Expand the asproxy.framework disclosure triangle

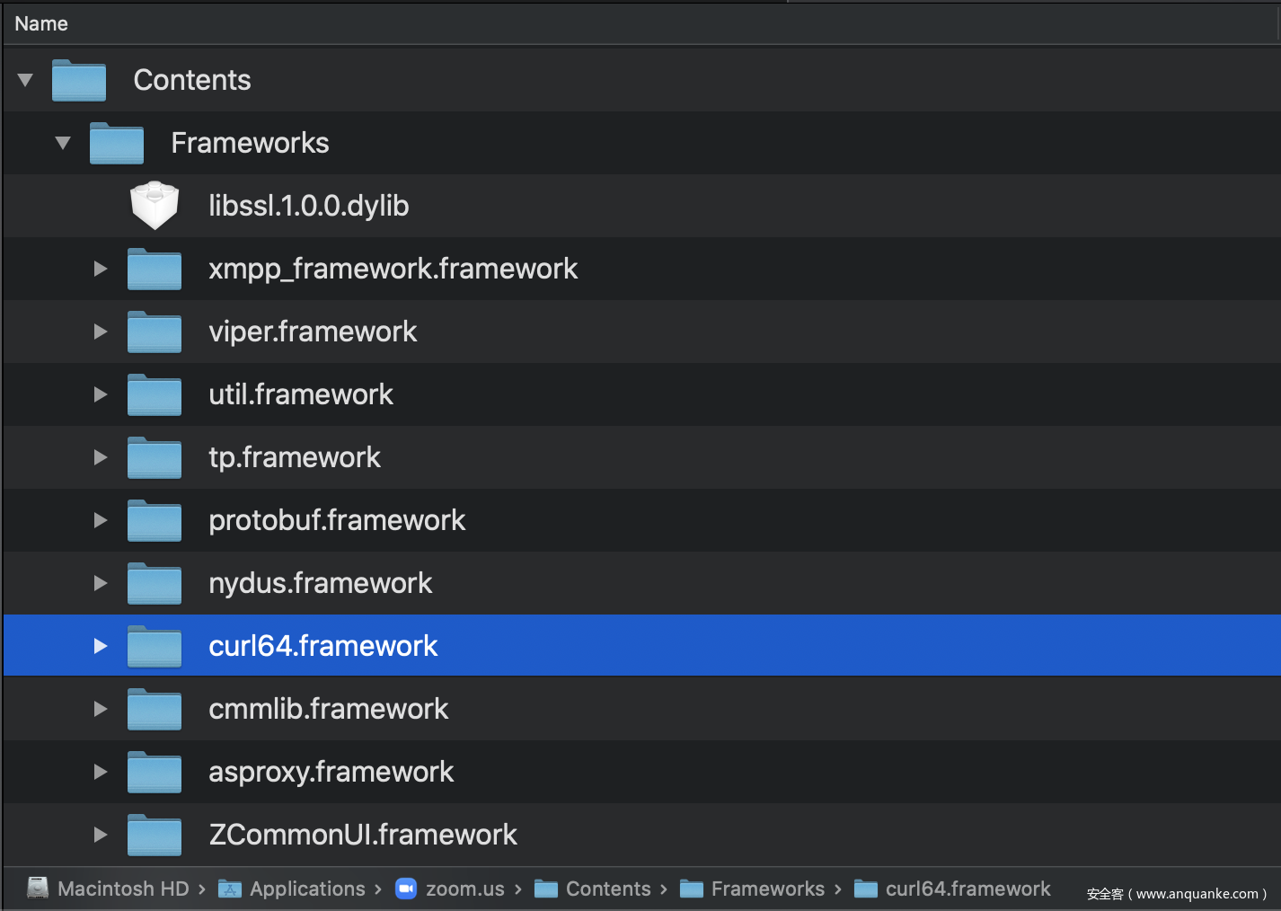coord(101,772)
